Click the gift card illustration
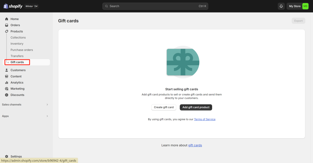The image size is (313, 163). [183, 62]
